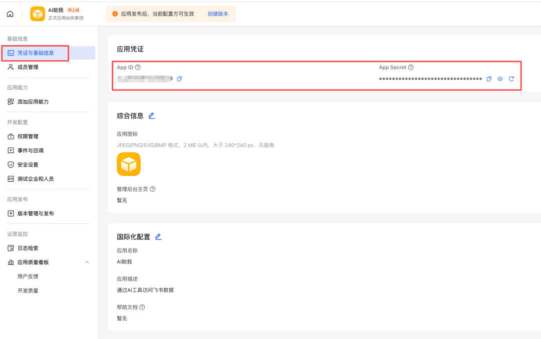Open the App ID help question mark
The width and height of the screenshot is (541, 339).
pos(138,67)
